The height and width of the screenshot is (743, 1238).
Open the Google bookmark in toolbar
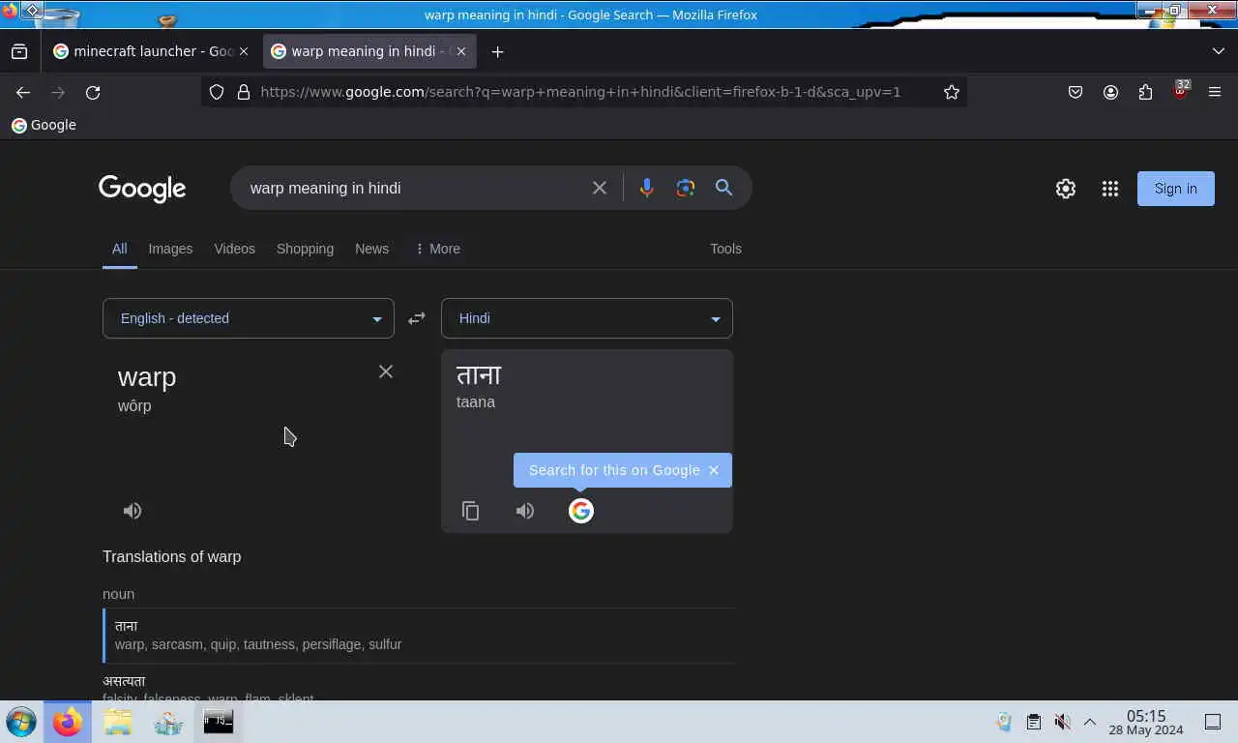(x=44, y=125)
